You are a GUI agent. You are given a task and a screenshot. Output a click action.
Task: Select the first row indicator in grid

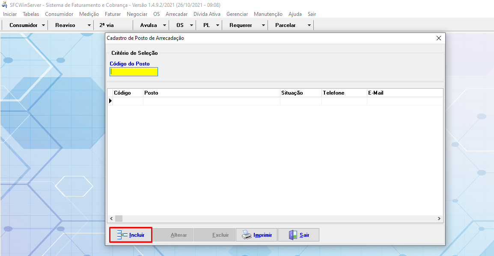tap(110, 101)
